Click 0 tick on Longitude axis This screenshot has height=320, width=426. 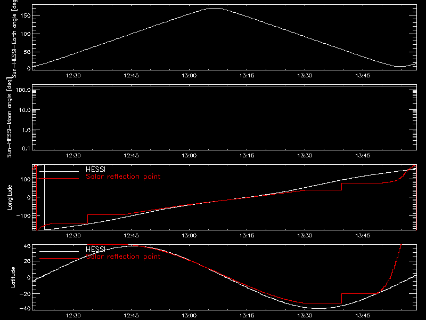pos(29,197)
